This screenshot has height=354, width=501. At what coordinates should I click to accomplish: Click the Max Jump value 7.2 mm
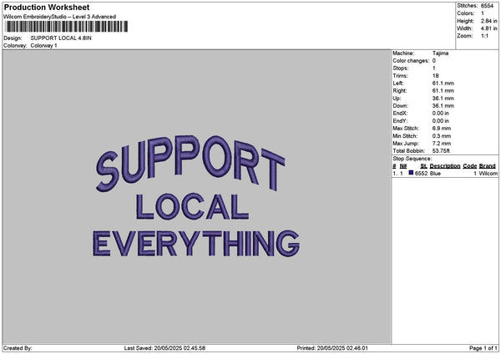pyautogui.click(x=441, y=144)
